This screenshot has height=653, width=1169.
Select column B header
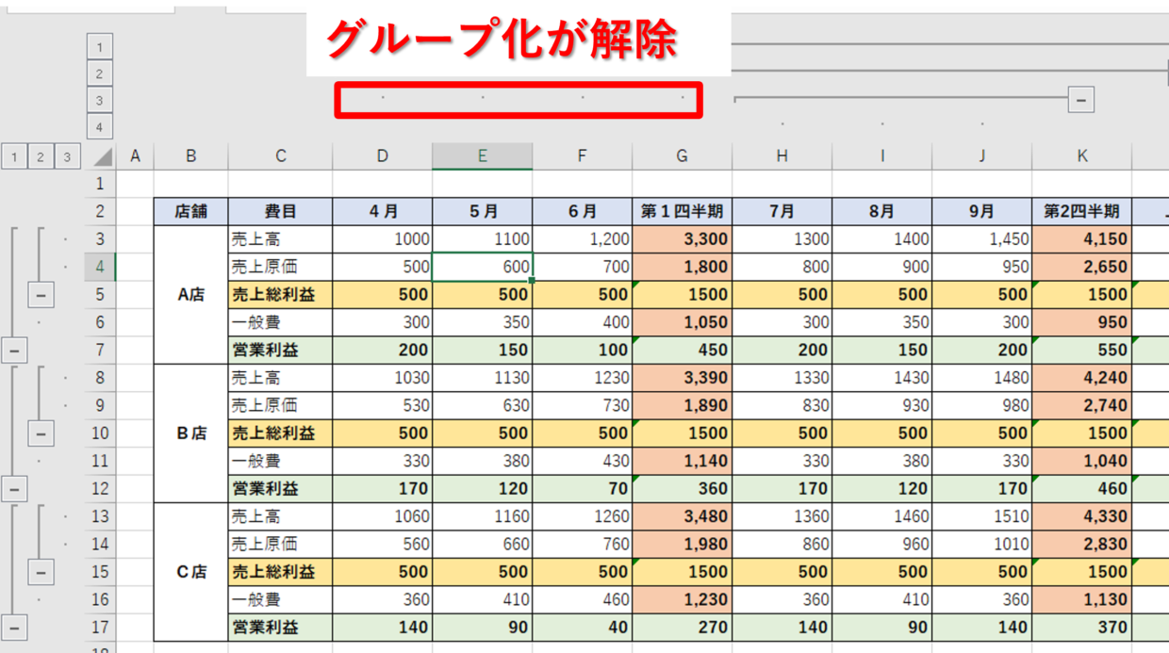click(190, 156)
